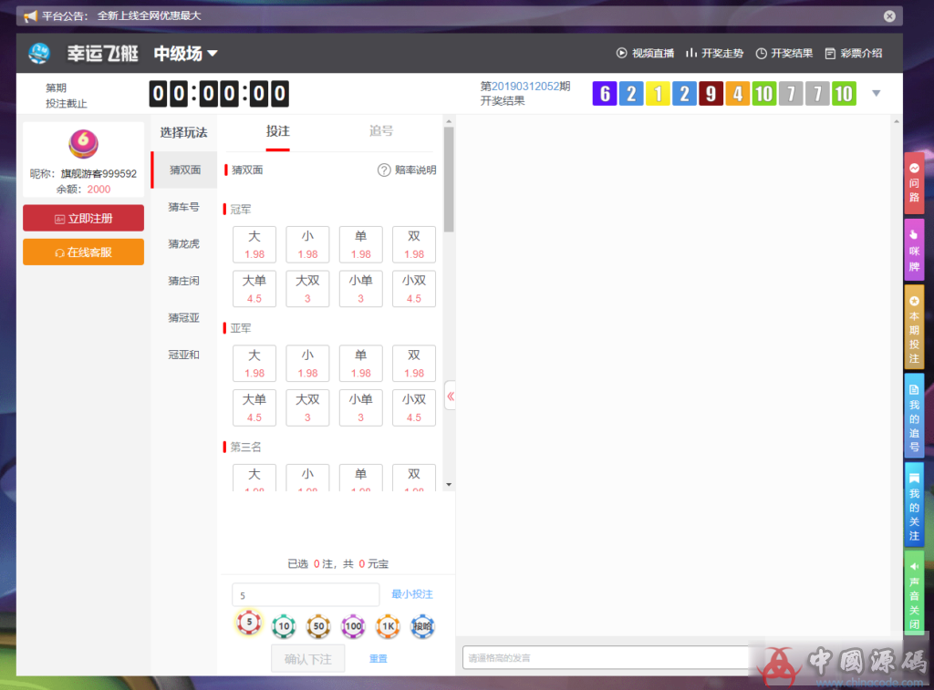
Task: Click the 立即注册 register button
Action: (83, 219)
